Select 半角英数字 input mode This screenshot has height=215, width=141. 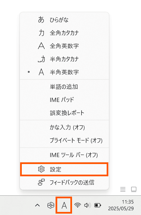click(64, 72)
